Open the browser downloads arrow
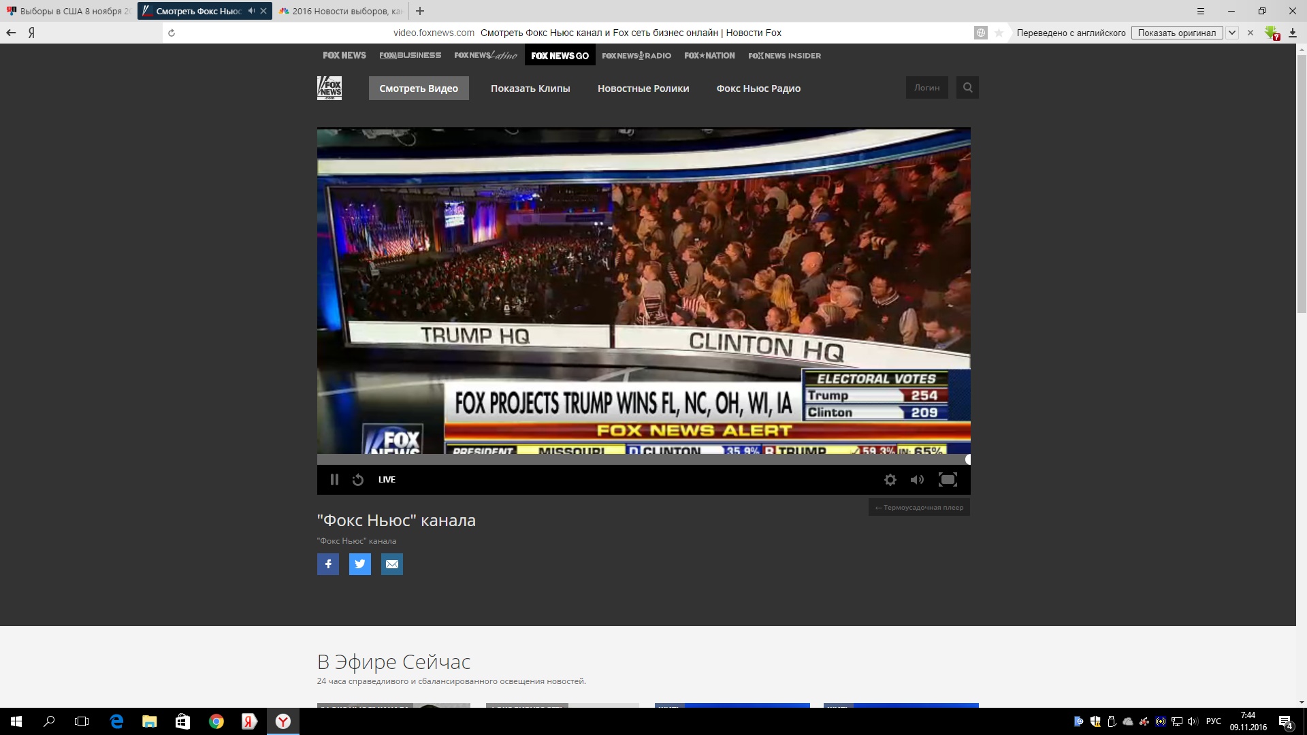This screenshot has width=1307, height=735. click(1293, 33)
